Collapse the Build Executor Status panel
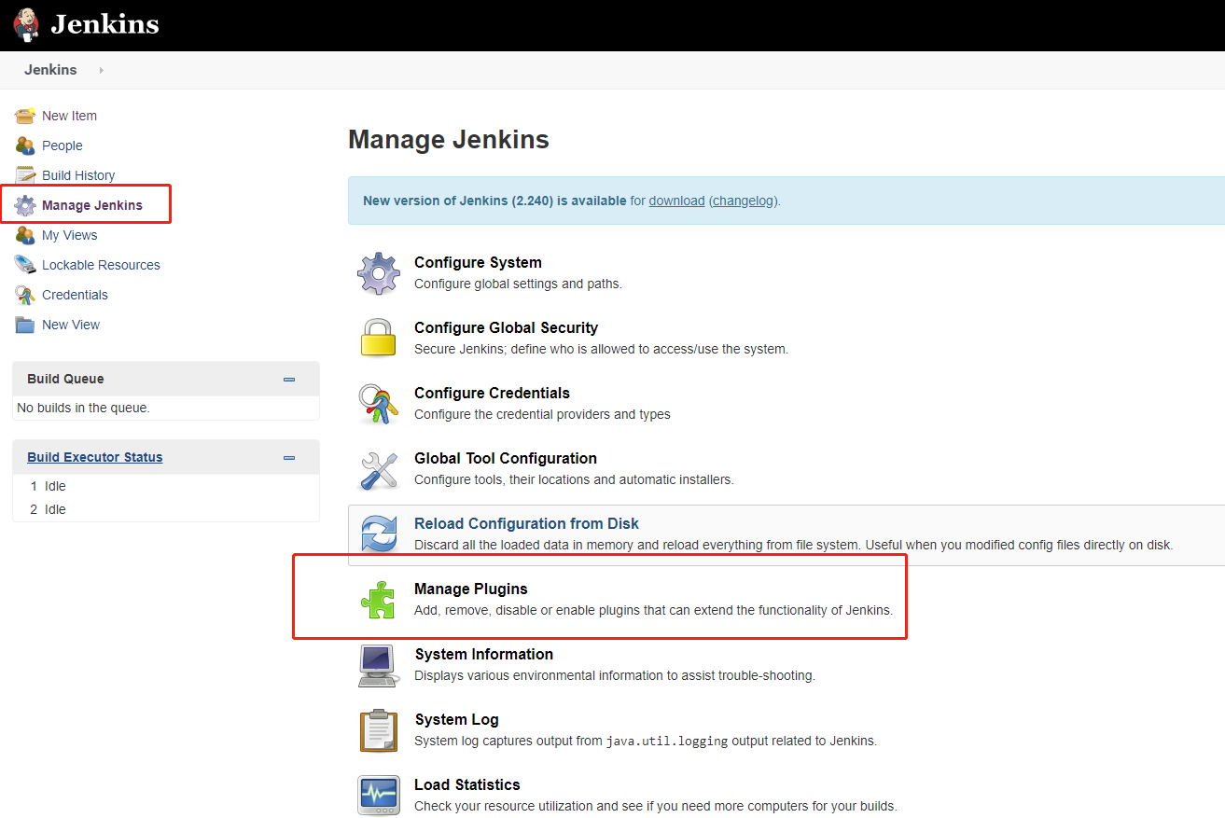Image resolution: width=1225 pixels, height=818 pixels. coord(289,458)
